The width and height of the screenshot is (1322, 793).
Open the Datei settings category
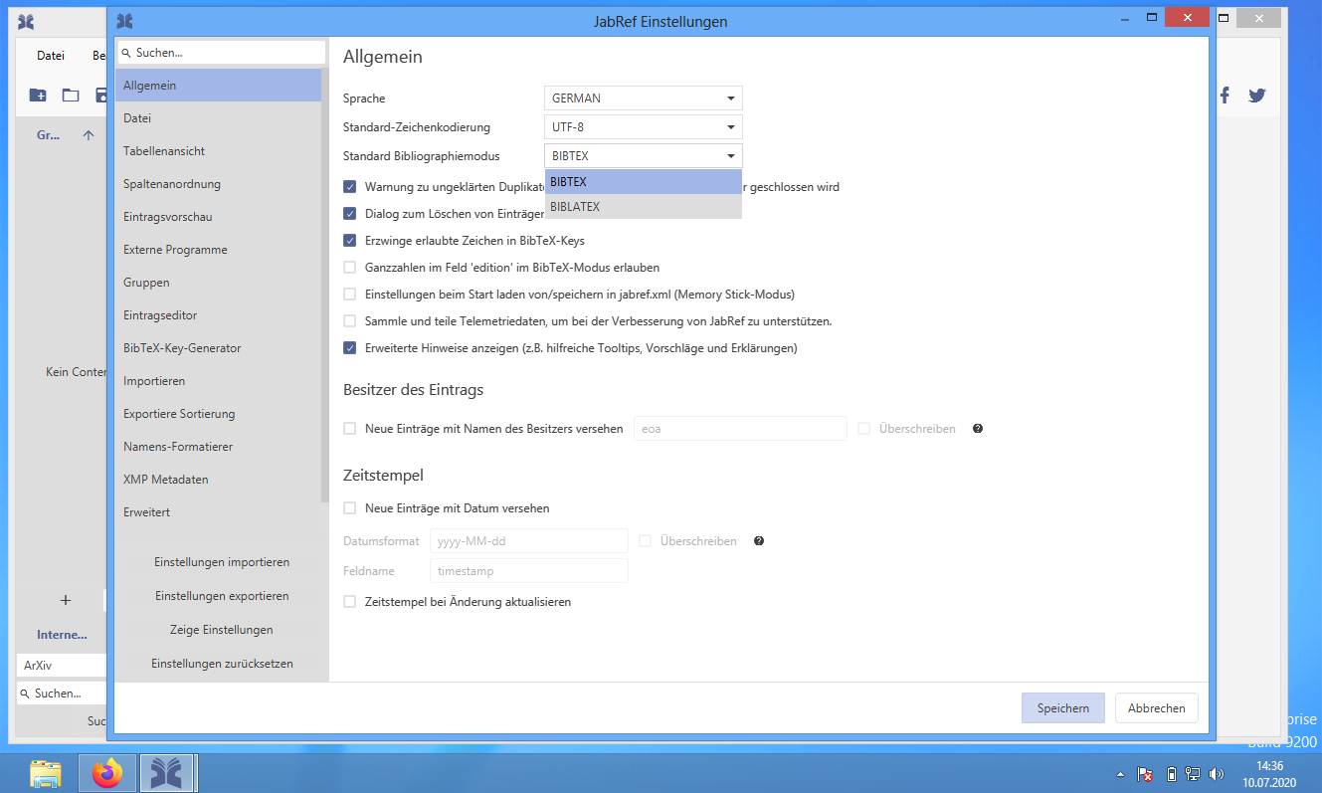[x=218, y=118]
